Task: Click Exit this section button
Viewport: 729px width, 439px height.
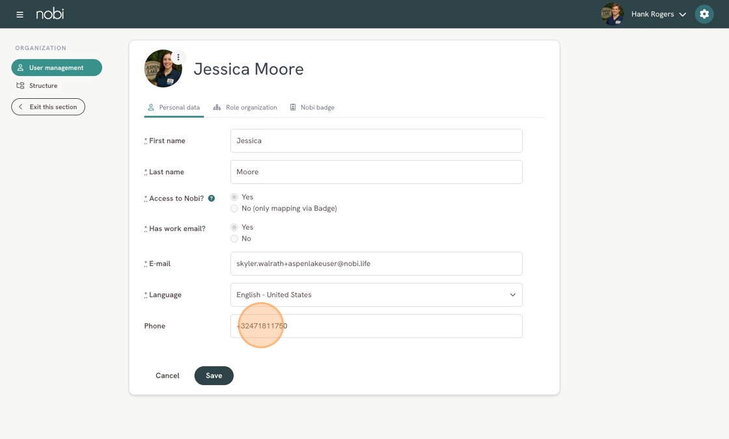Action: tap(48, 107)
